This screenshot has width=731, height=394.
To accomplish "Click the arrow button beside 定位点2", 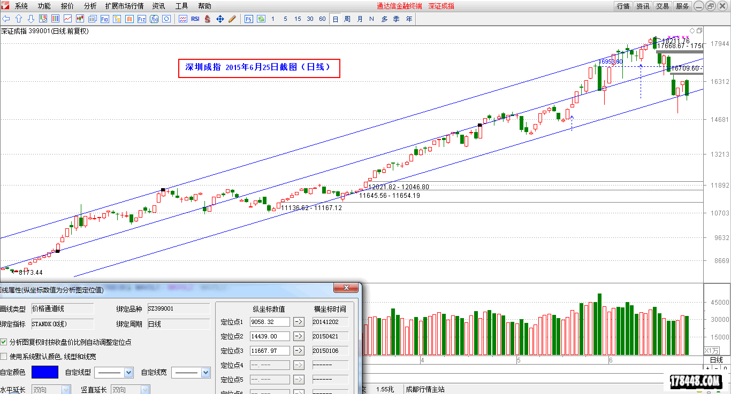I will 299,336.
